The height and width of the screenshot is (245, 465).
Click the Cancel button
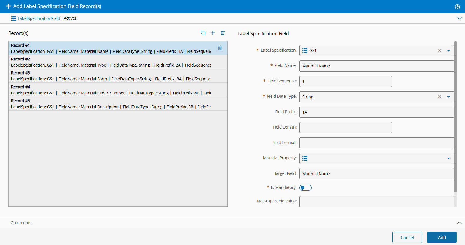point(407,237)
